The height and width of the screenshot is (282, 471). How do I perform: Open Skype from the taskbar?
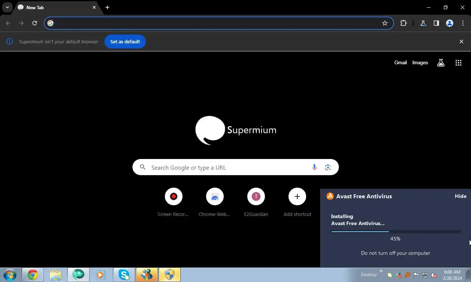tap(124, 275)
